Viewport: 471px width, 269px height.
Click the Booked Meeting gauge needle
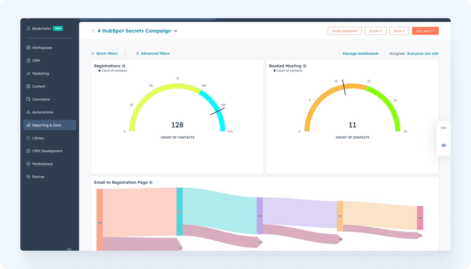[344, 87]
